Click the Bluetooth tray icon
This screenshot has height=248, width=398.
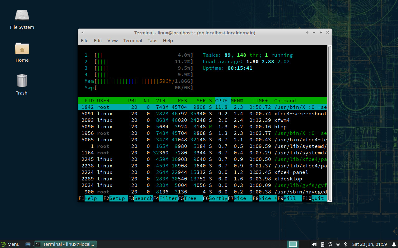coord(345,244)
